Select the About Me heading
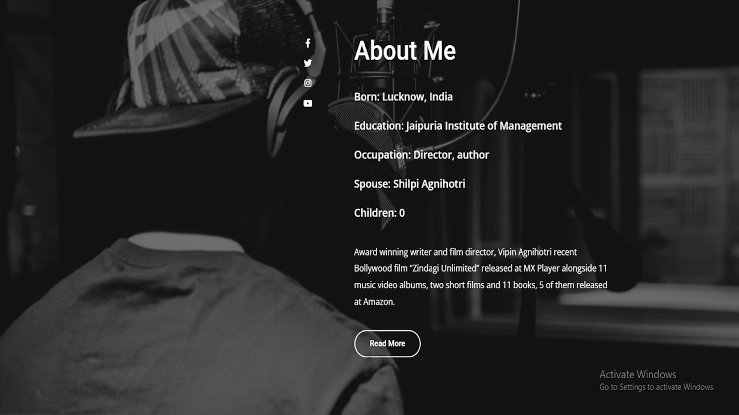This screenshot has height=415, width=739. click(x=405, y=51)
